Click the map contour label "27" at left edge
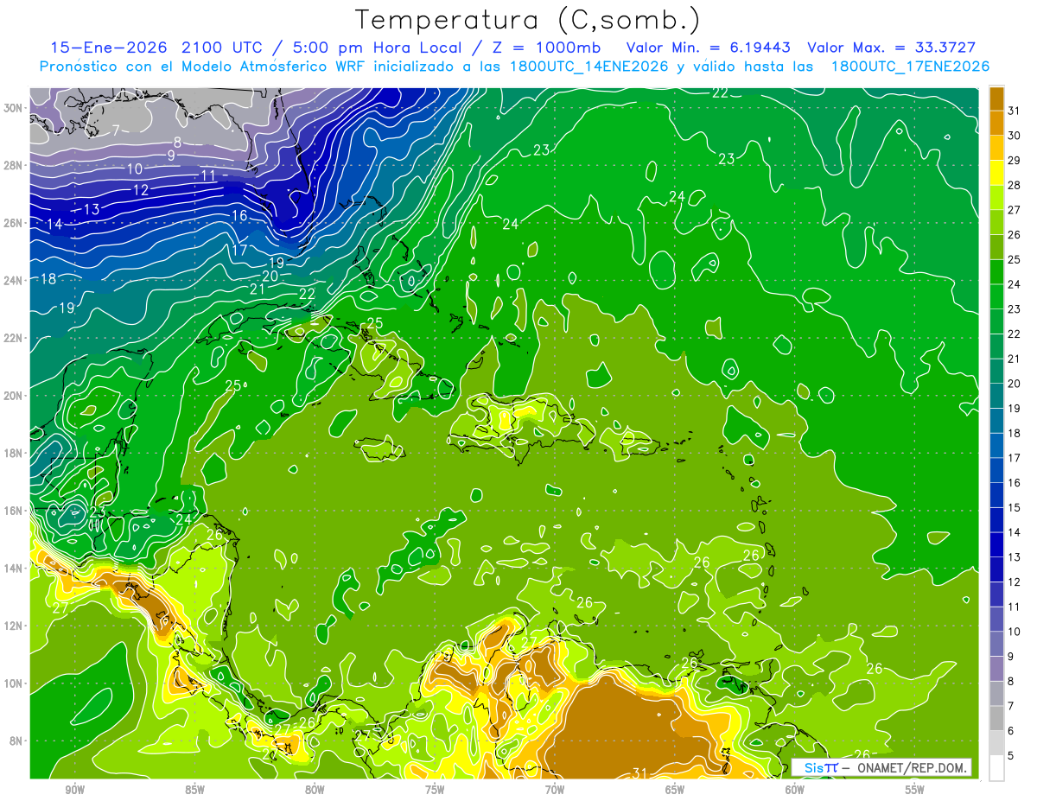This screenshot has width=1037, height=801. 60,608
